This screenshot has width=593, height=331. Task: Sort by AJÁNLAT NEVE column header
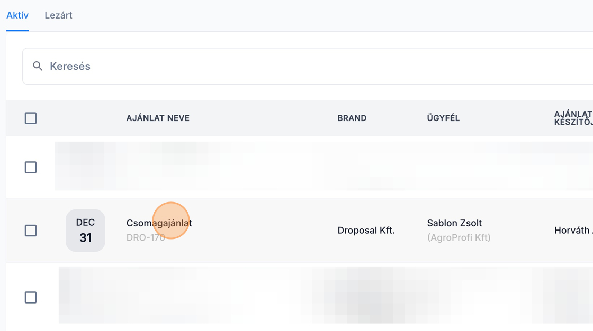158,118
